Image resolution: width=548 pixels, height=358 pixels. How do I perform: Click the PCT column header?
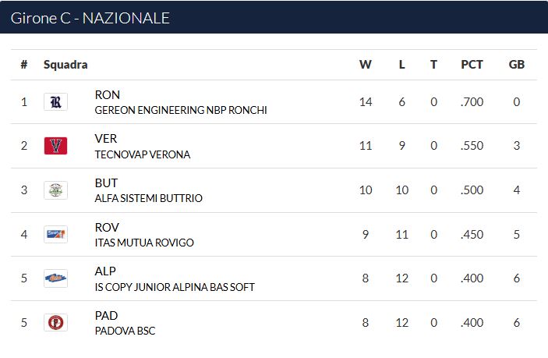pos(472,64)
